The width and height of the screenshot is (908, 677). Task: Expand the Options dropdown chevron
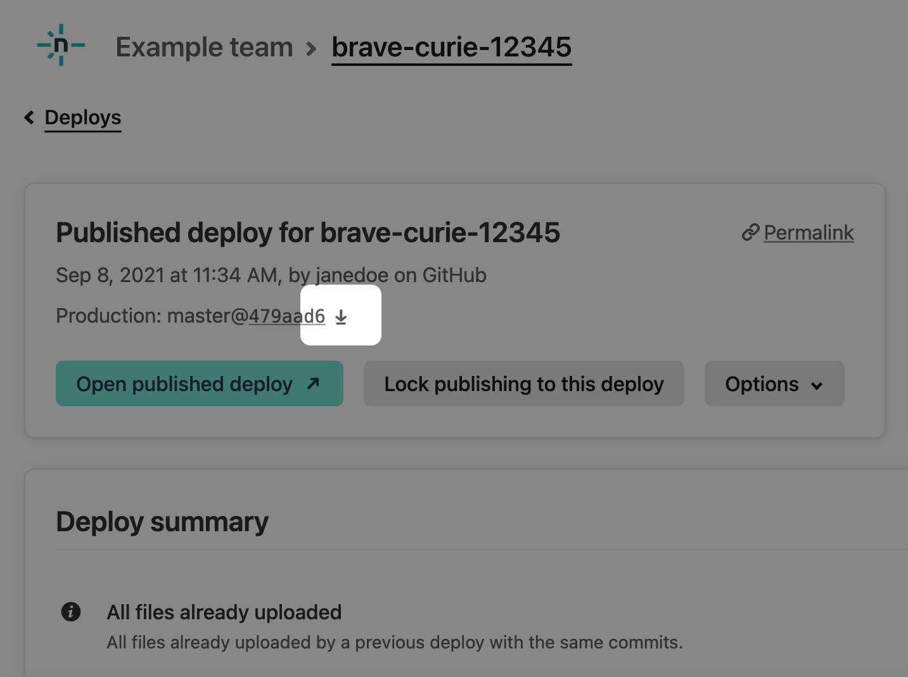[817, 385]
